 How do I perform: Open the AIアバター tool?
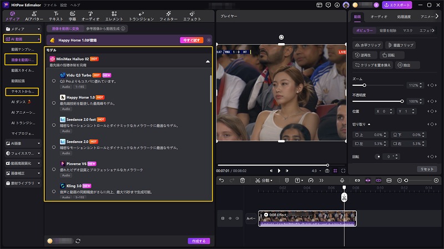[34, 16]
